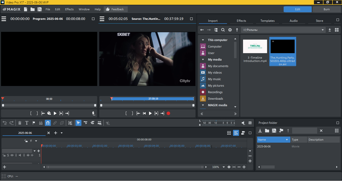Toggle track 1 visibility eye icon
The width and height of the screenshot is (342, 181).
tap(12, 155)
